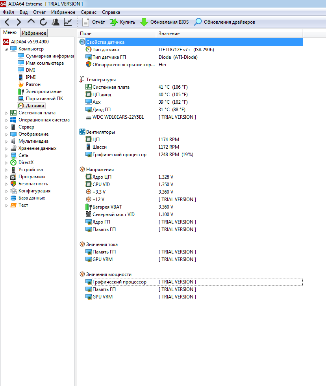Collapse the Компьютер tree node
This screenshot has height=386, width=326.
tap(6, 49)
